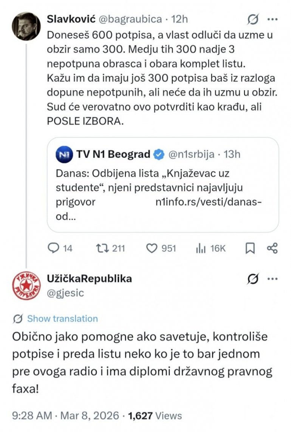The height and width of the screenshot is (432, 291).
Task: Click the n1info.rs article link
Action: click(x=209, y=202)
